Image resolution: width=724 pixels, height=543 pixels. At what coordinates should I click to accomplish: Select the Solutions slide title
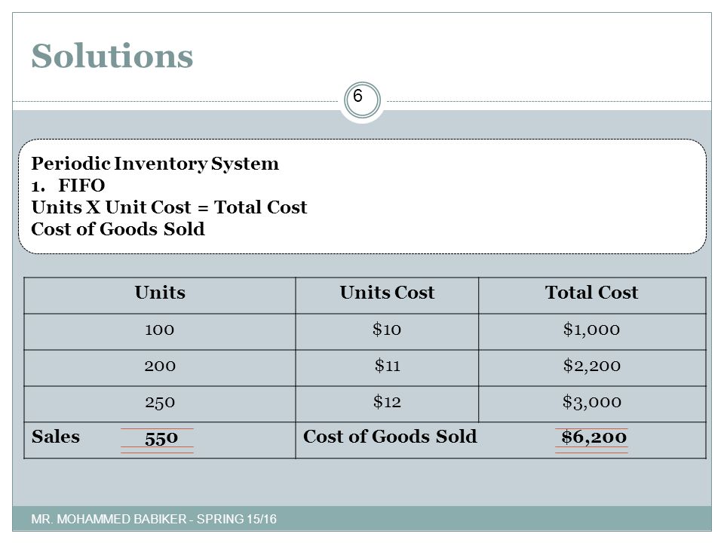pos(112,56)
